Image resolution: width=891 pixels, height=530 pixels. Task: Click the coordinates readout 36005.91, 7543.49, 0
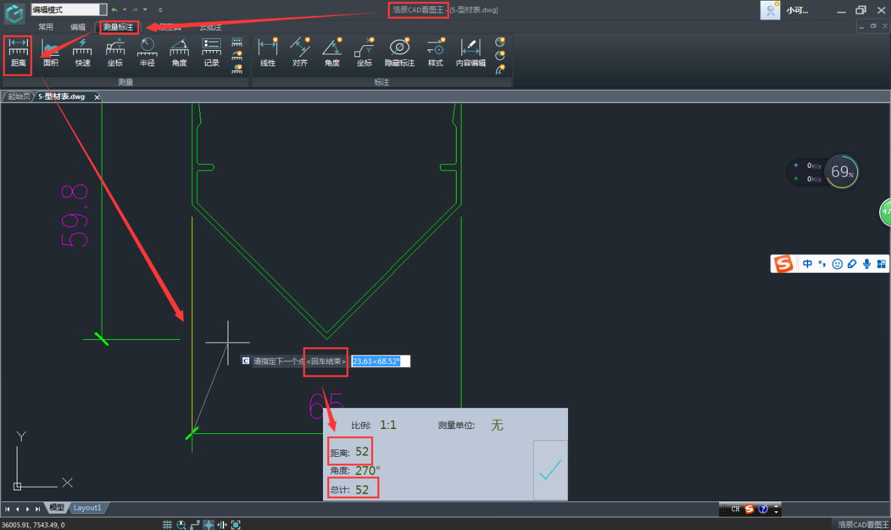click(x=33, y=525)
